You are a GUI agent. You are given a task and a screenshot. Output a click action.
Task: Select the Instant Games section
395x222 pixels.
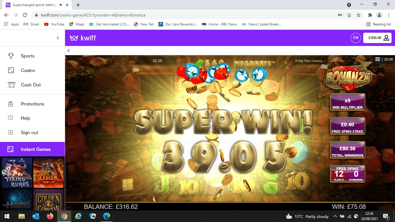click(x=32, y=149)
